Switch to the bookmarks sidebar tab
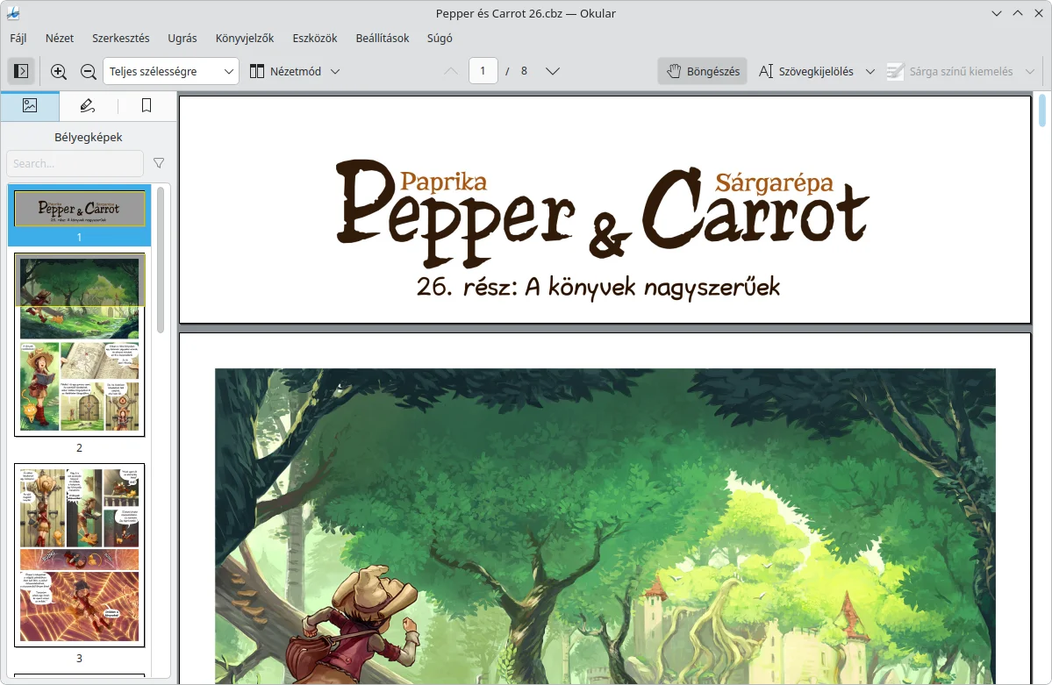This screenshot has width=1052, height=685. [147, 105]
